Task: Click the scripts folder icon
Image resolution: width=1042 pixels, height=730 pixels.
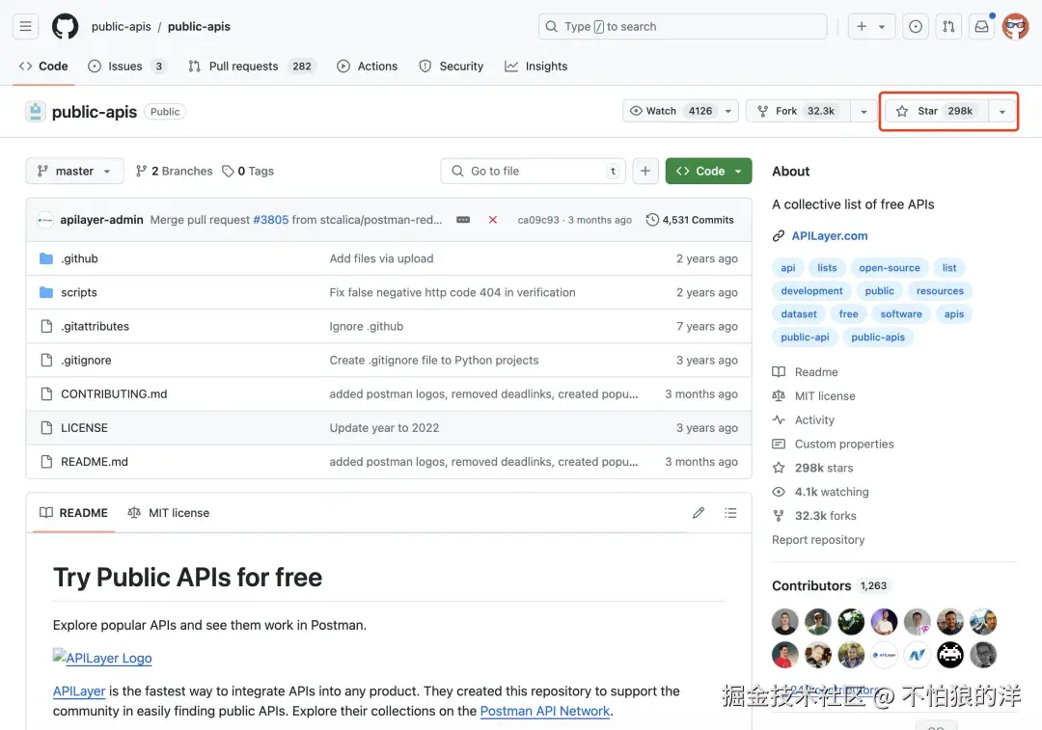Action: click(x=46, y=292)
